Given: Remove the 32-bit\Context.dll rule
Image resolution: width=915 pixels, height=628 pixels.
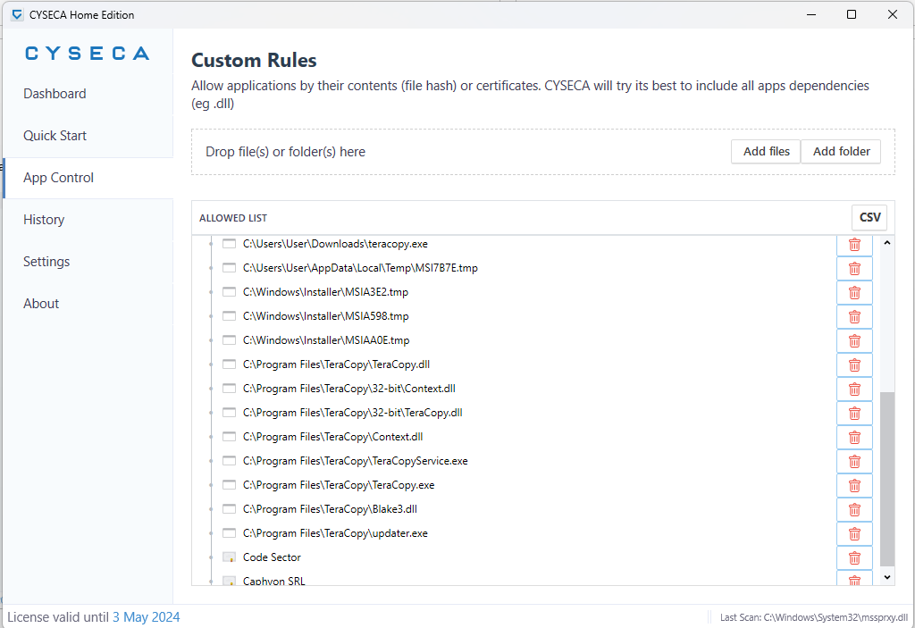Looking at the screenshot, I should pos(854,389).
